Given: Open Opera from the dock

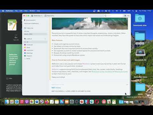Looking at the screenshot, I should (x=97, y=102).
